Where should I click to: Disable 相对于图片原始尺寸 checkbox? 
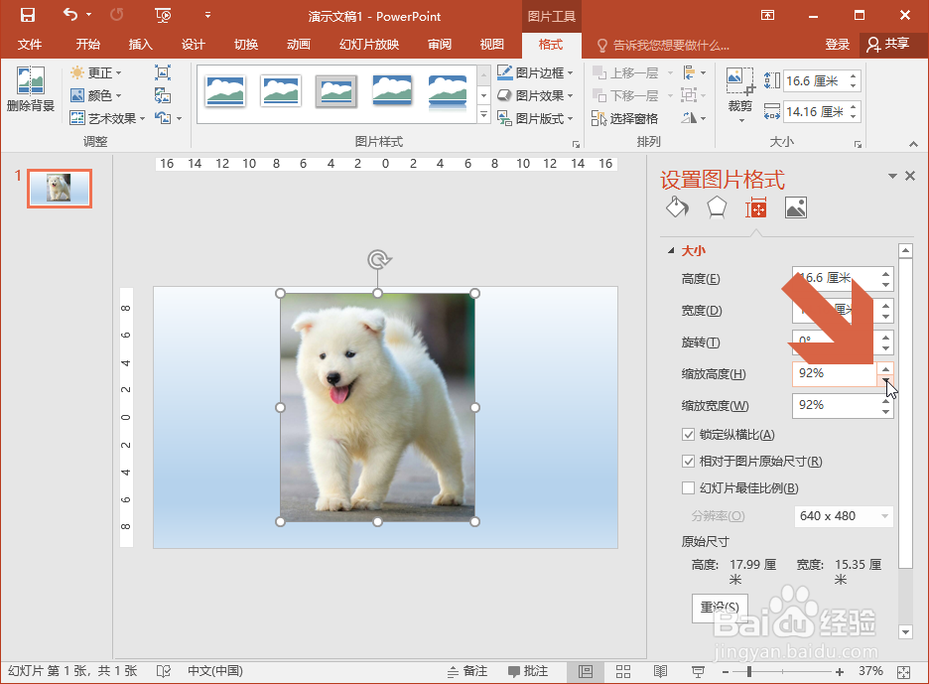[689, 461]
